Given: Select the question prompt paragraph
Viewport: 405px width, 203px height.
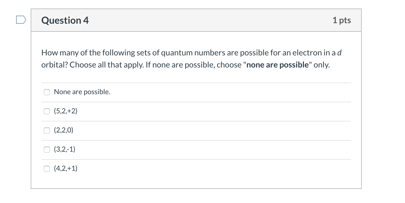Looking at the screenshot, I should 191,58.
